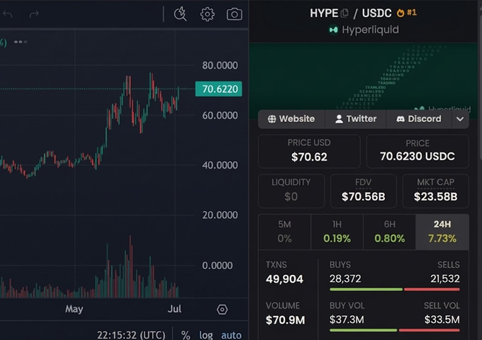Click the May label on time axis

tap(74, 309)
